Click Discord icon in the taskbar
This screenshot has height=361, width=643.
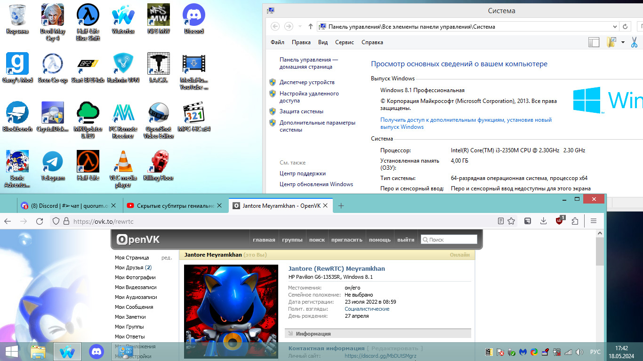[x=97, y=351]
